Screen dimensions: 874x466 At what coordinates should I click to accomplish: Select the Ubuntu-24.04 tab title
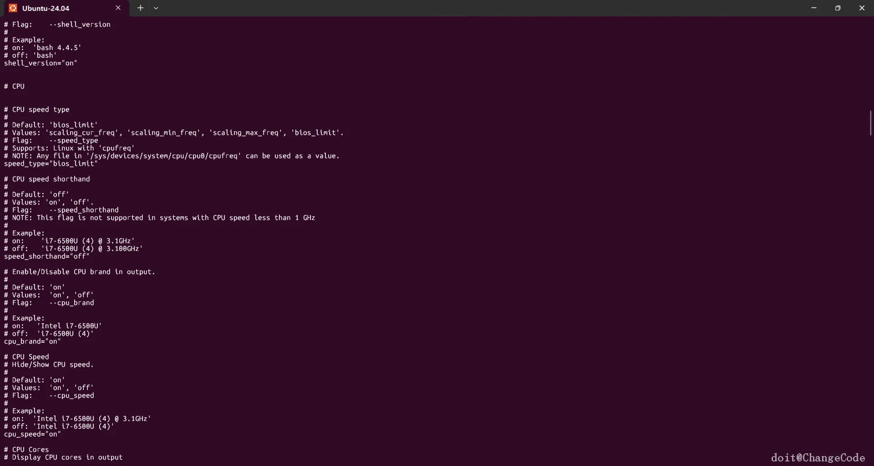(x=46, y=8)
